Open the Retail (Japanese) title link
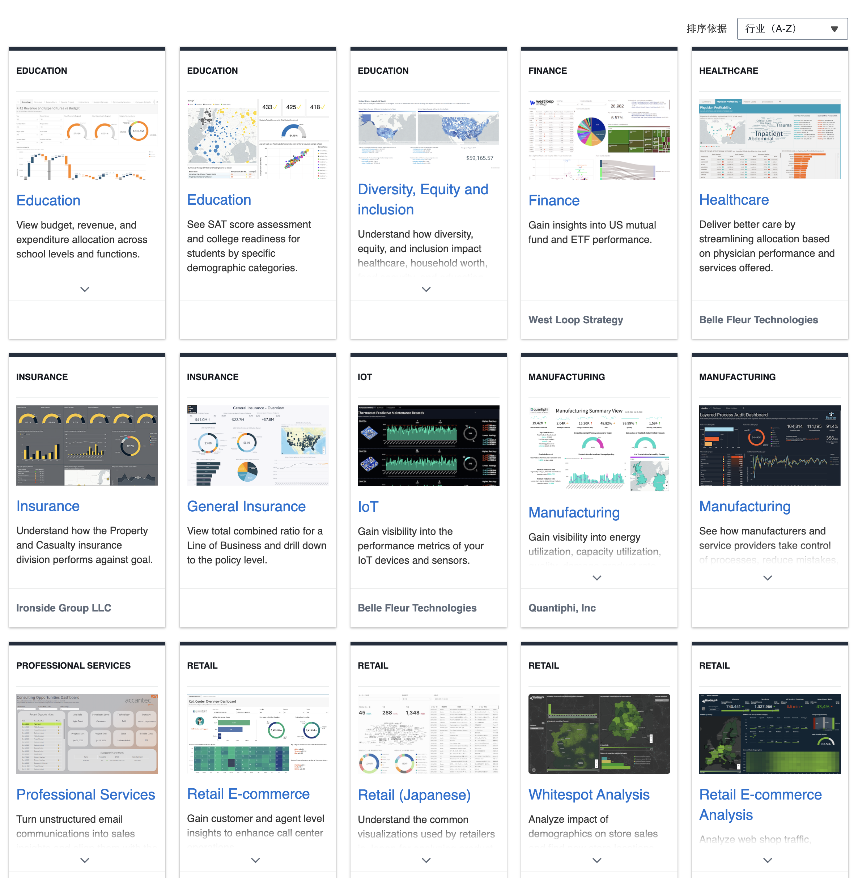858x878 pixels. (x=414, y=796)
